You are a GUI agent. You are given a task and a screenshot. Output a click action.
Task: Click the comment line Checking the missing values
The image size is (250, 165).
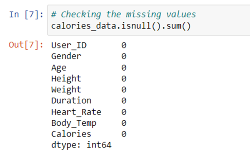[x=123, y=15]
